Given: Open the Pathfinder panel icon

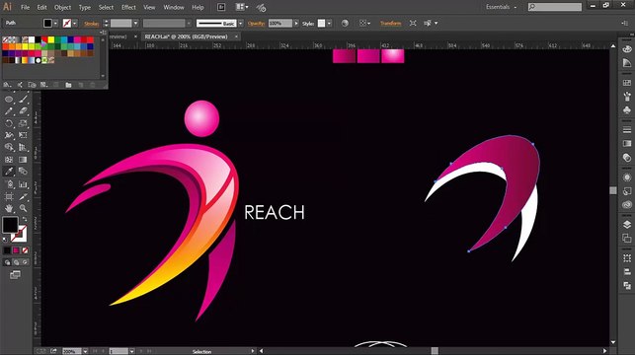Looking at the screenshot, I should pyautogui.click(x=627, y=286).
